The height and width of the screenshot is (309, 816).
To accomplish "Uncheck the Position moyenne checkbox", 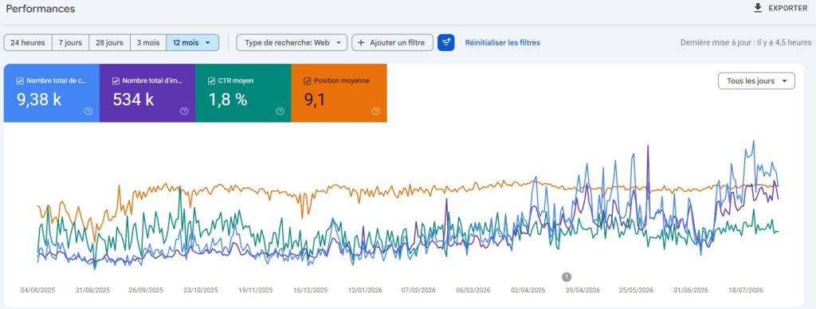I will coord(307,80).
